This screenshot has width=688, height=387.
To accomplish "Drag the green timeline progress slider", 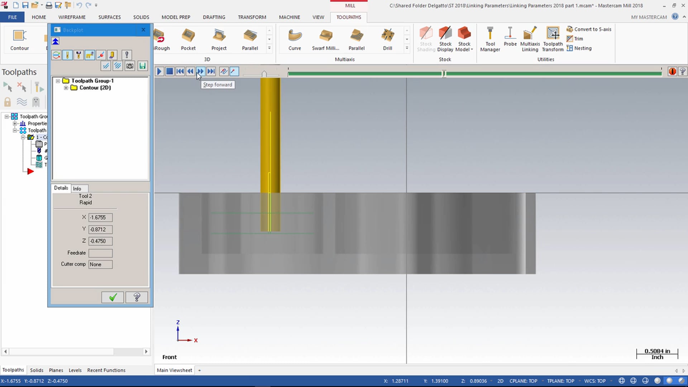I will (443, 74).
